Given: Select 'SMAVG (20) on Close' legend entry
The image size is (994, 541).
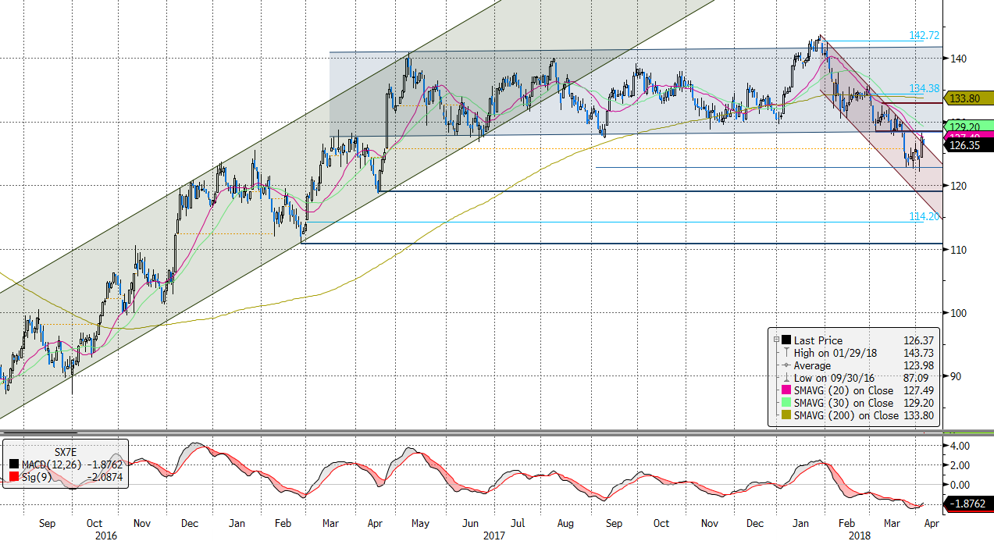Looking at the screenshot, I should pyautogui.click(x=843, y=390).
